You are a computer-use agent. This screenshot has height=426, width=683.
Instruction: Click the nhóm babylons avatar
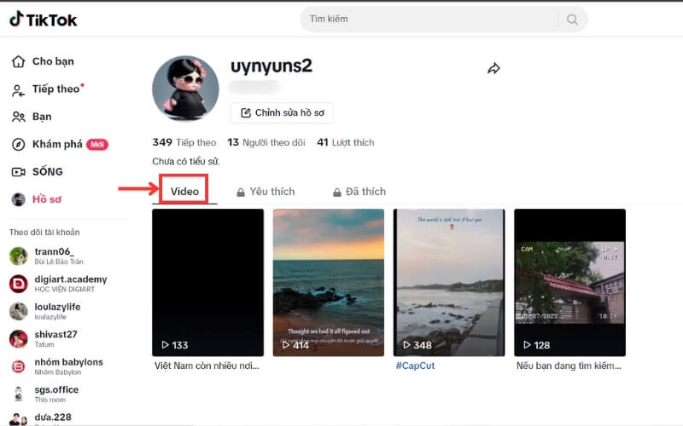click(x=18, y=366)
